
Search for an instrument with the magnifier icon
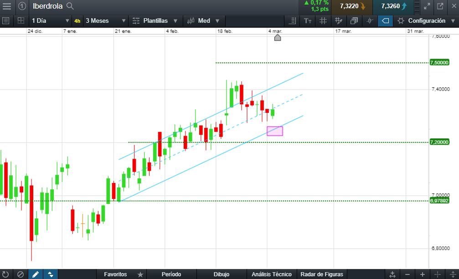(70, 6)
